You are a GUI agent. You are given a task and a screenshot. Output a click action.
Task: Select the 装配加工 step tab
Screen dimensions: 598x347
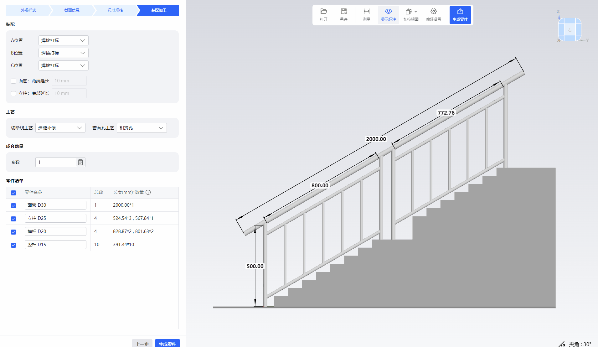[x=159, y=10]
